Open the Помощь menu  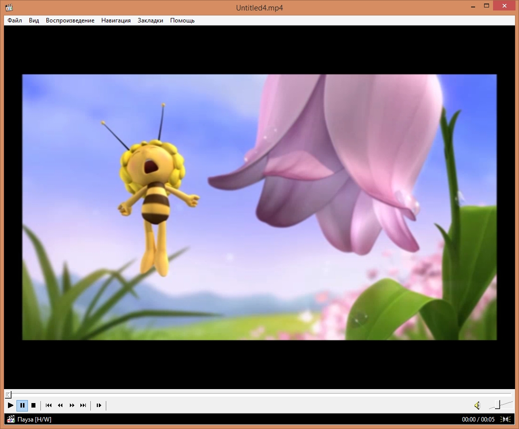click(182, 20)
